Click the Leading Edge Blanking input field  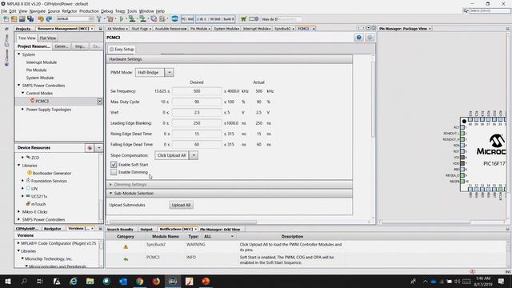click(x=197, y=123)
